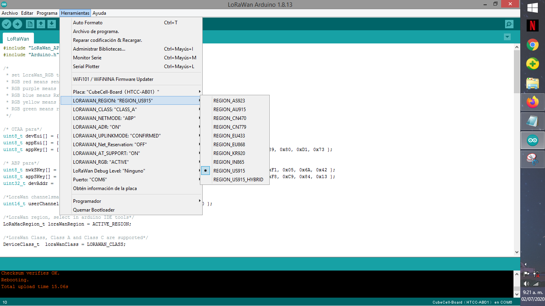The image size is (545, 306).
Task: Choose Quemar Bootloader menu entry
Action: tap(131, 210)
